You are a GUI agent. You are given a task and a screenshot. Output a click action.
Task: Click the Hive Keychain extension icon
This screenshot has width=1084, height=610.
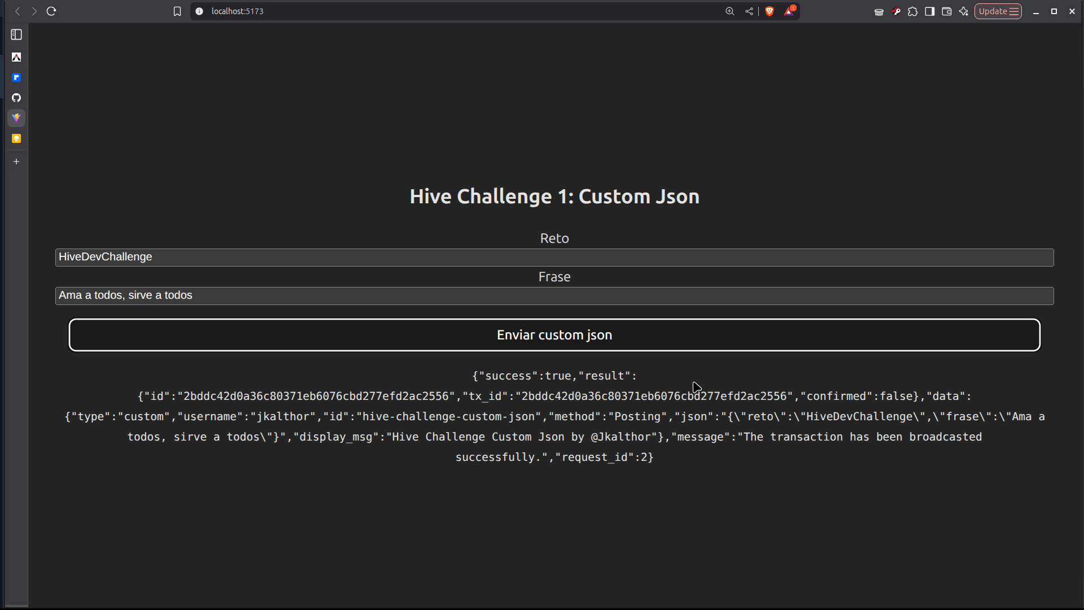[896, 11]
